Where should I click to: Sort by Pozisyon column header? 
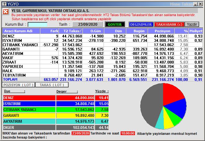click(x=161, y=31)
